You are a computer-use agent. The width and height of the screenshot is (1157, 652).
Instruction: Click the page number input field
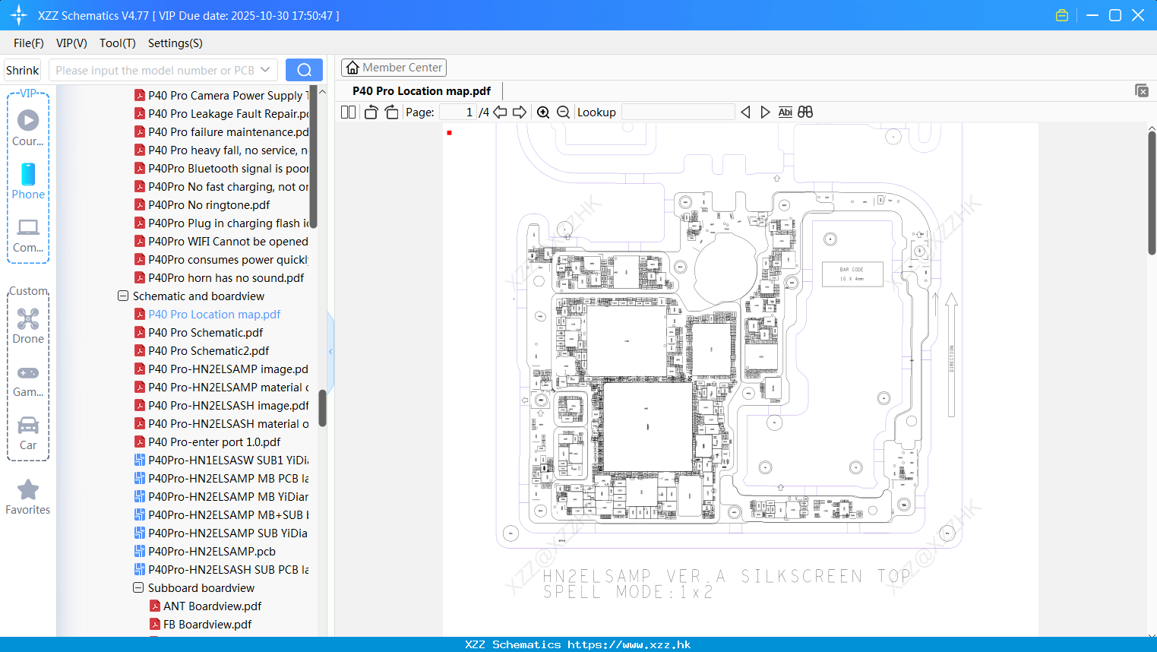(457, 112)
